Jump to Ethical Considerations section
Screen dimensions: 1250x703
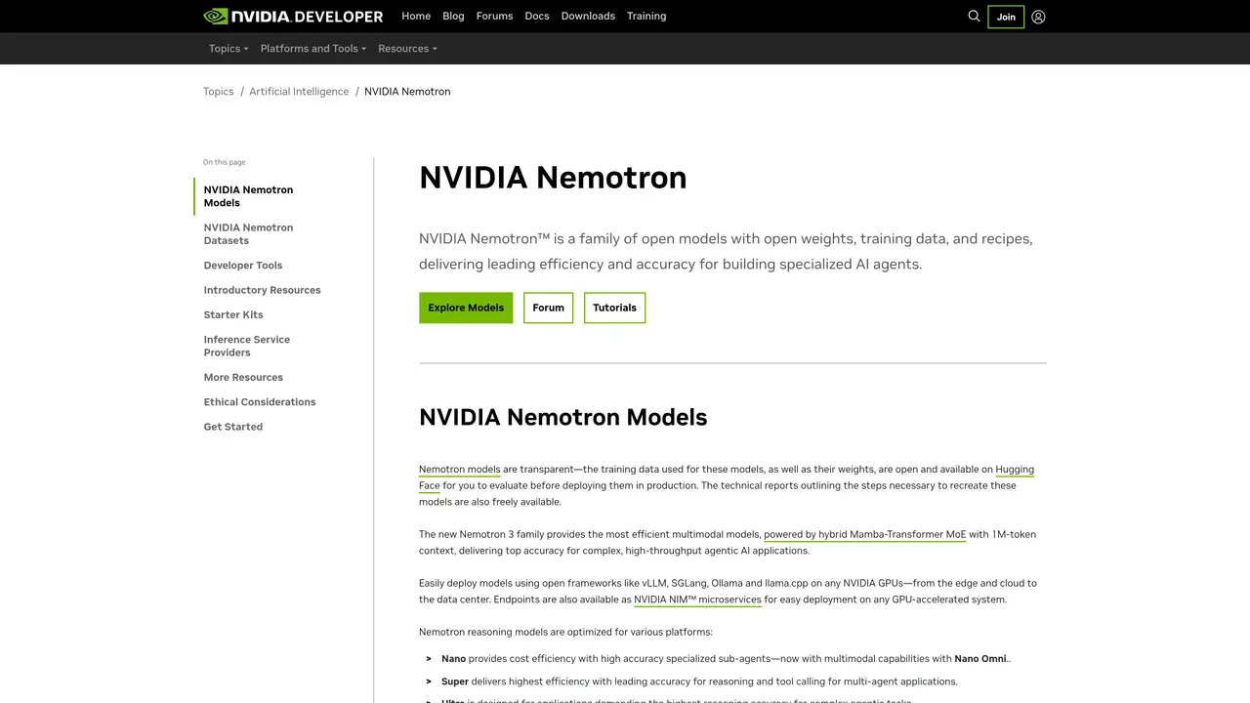click(x=260, y=401)
